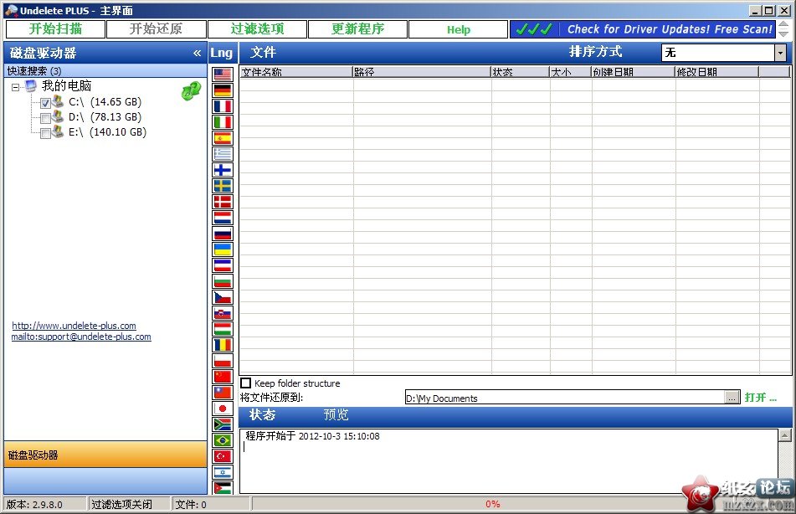Choose the Polish flag language
The width and height of the screenshot is (796, 514).
[223, 361]
